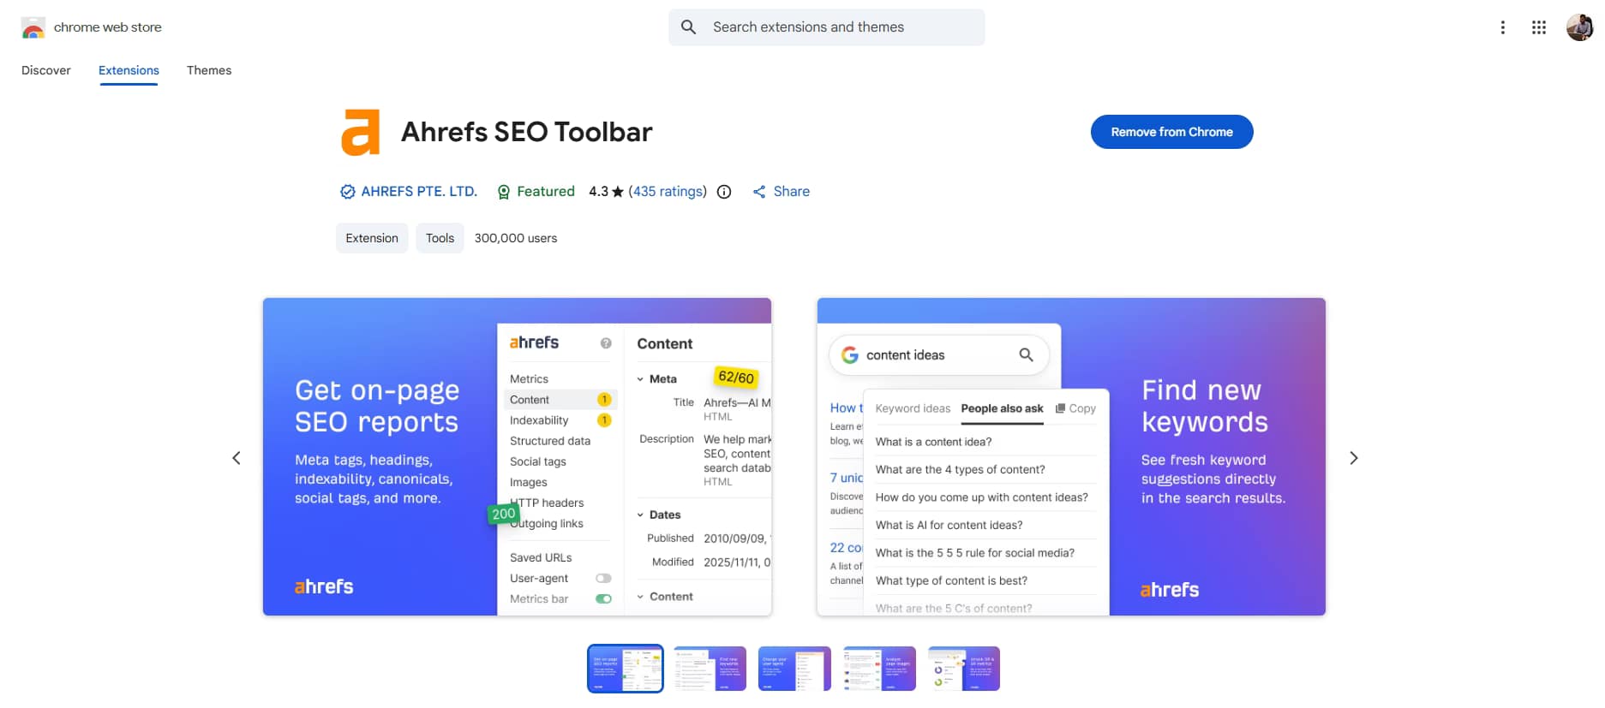Screen dimensions: 1605x708
Task: Select Saved URLs in ahrefs sidebar
Action: tap(541, 557)
